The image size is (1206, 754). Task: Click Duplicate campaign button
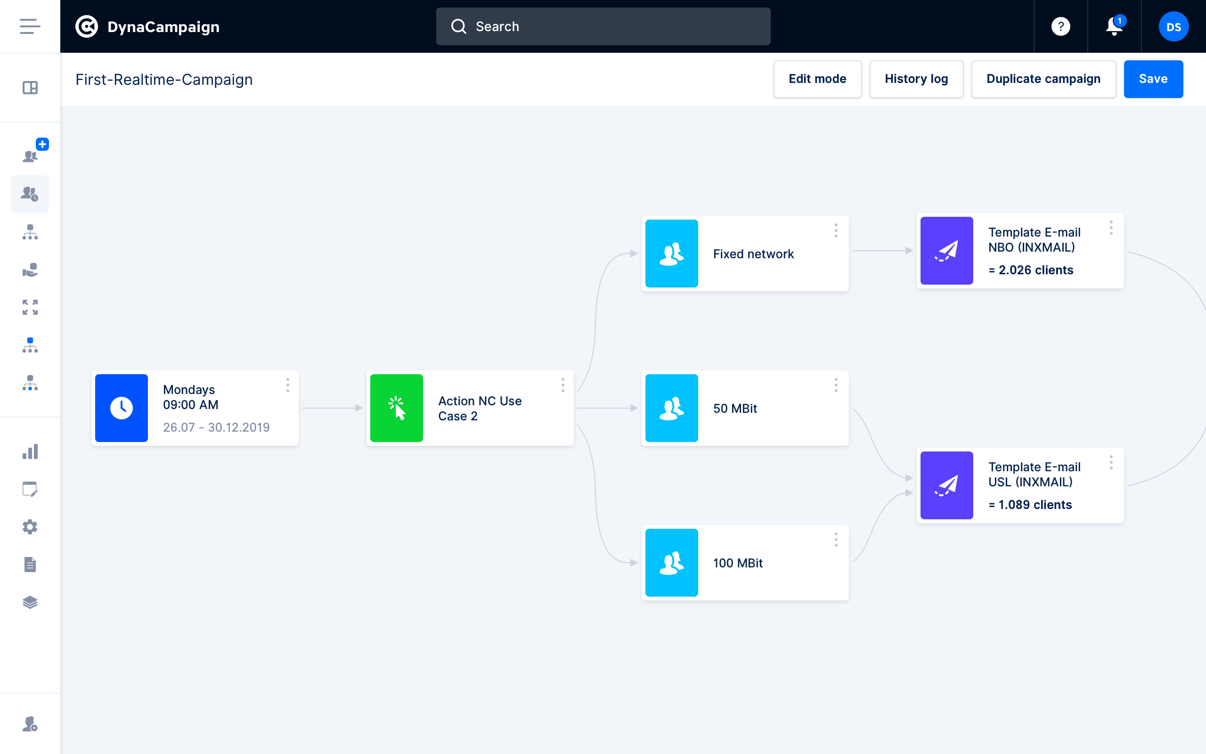pyautogui.click(x=1043, y=79)
